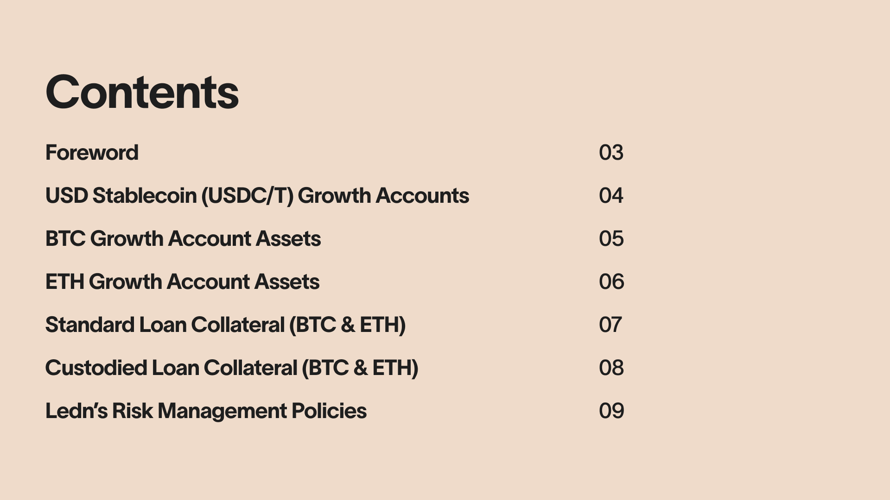Jump to ETH Growth Account Assets
This screenshot has height=500, width=890.
[182, 282]
